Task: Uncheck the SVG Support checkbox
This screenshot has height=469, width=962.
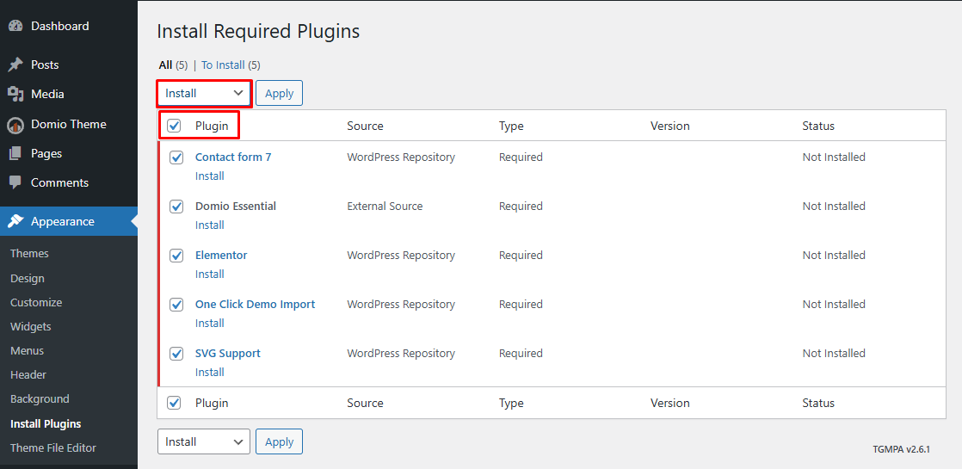Action: coord(176,354)
